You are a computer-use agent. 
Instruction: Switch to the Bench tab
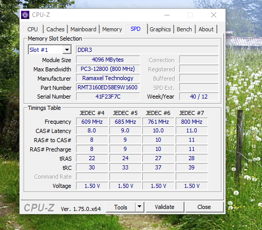point(184,29)
